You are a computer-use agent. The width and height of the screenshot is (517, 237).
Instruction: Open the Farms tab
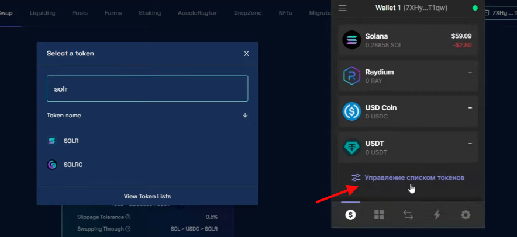tap(113, 13)
